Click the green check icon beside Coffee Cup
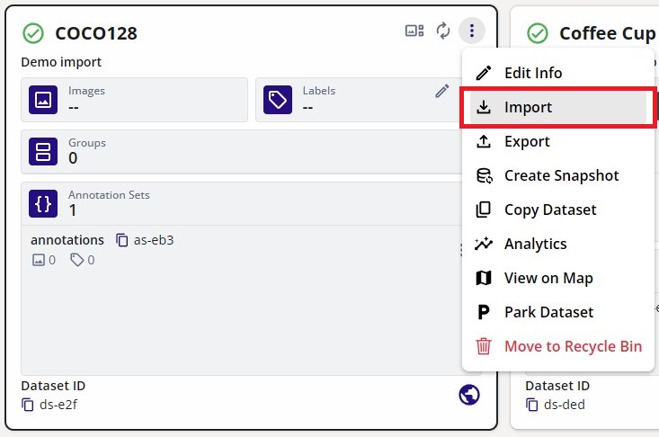 pyautogui.click(x=538, y=33)
